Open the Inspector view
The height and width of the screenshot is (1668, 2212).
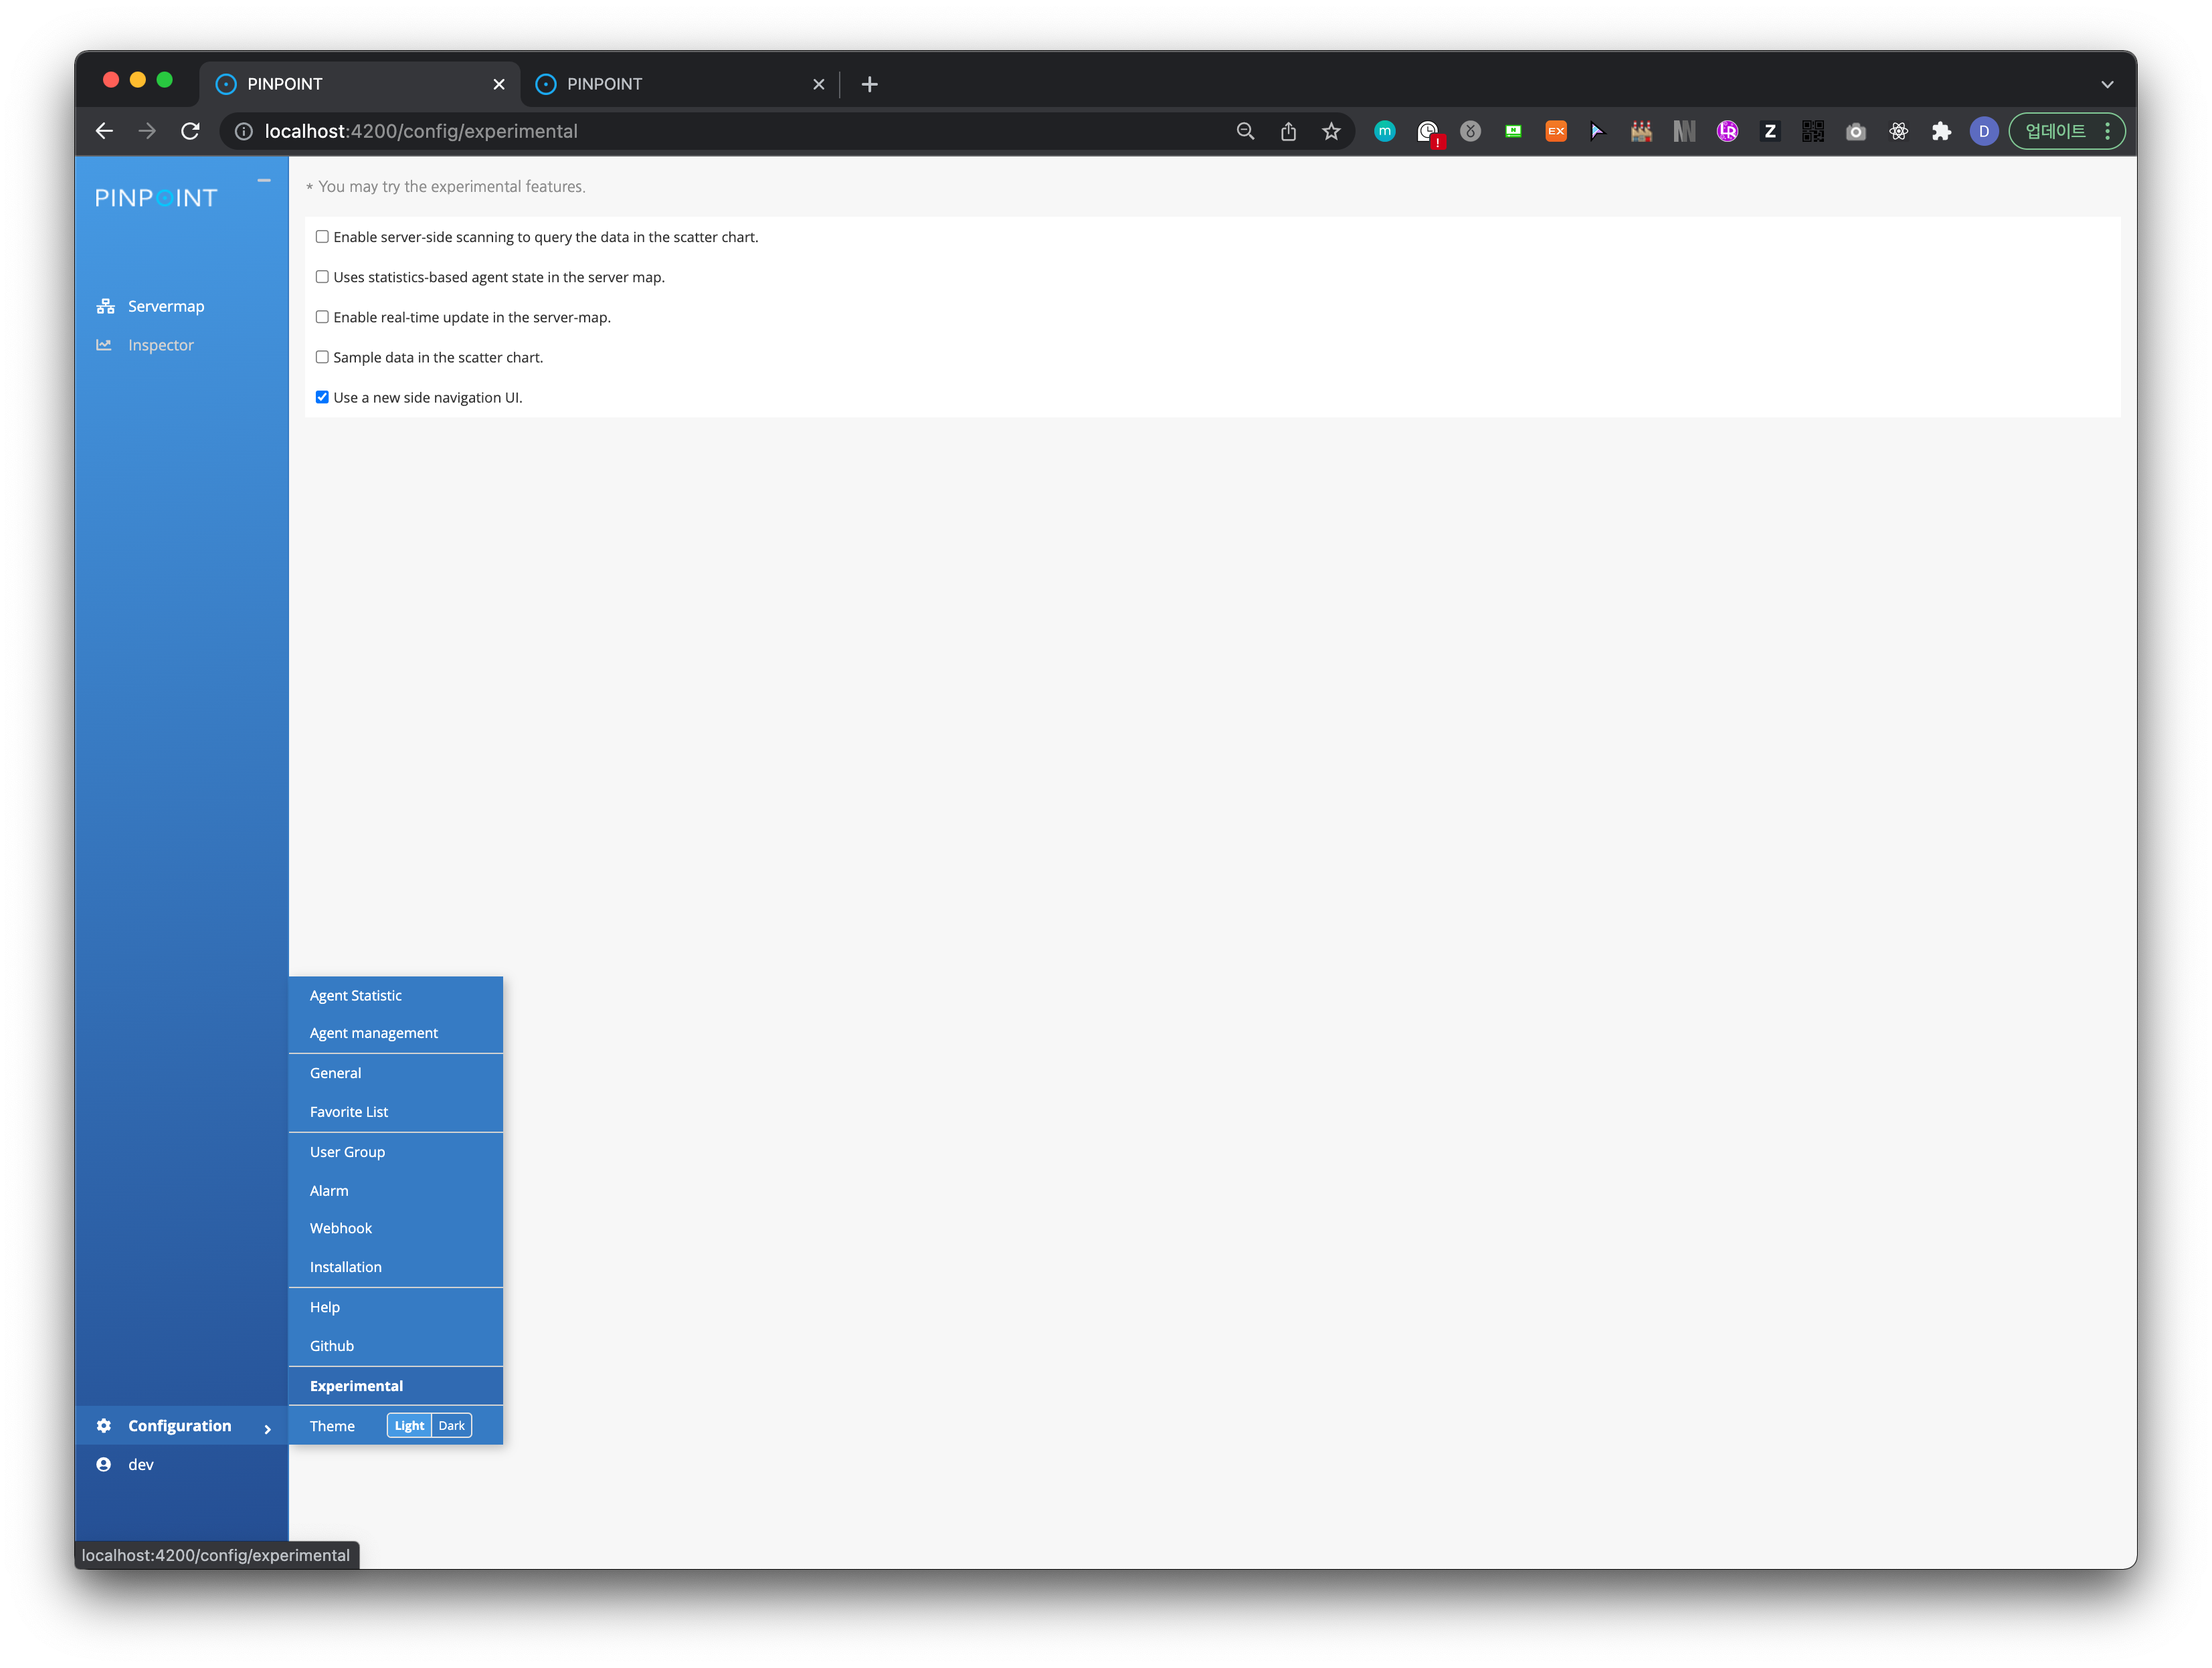[x=160, y=345]
